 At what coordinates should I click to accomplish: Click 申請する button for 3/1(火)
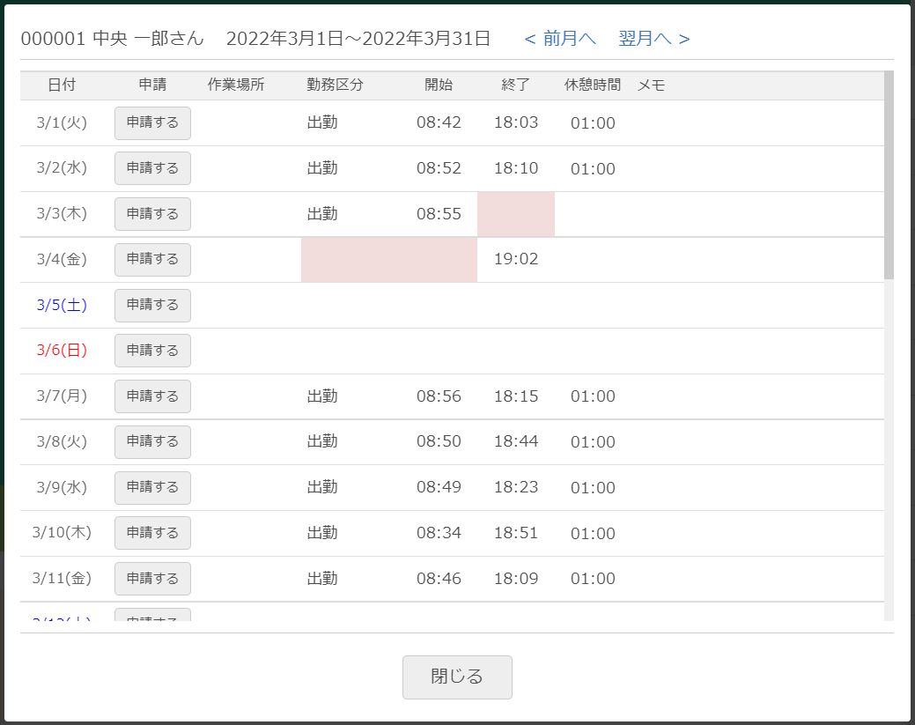click(152, 122)
